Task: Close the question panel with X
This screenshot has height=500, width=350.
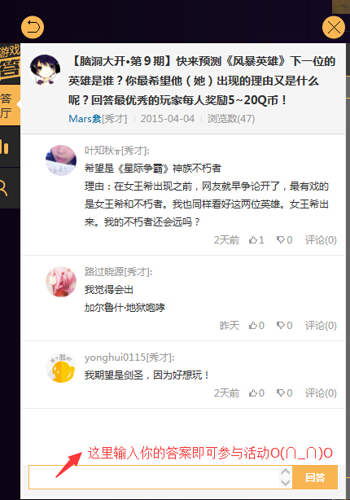Action: click(x=334, y=27)
